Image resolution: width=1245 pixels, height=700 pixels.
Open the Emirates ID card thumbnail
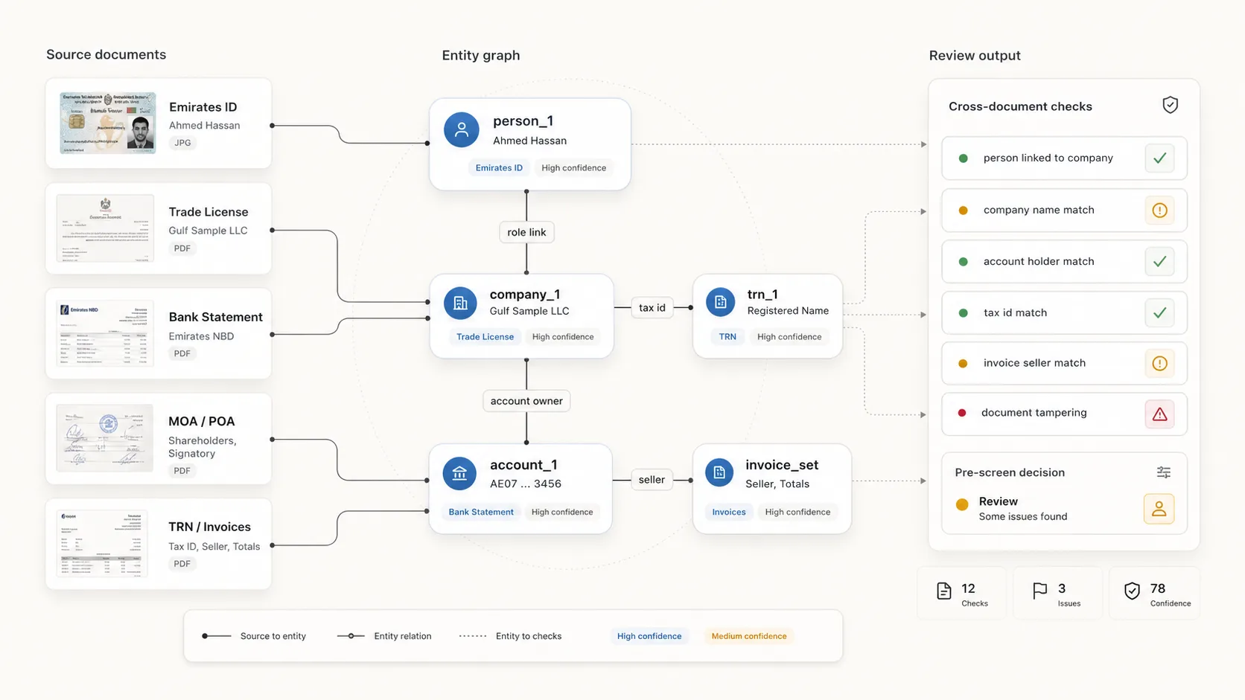tap(108, 123)
